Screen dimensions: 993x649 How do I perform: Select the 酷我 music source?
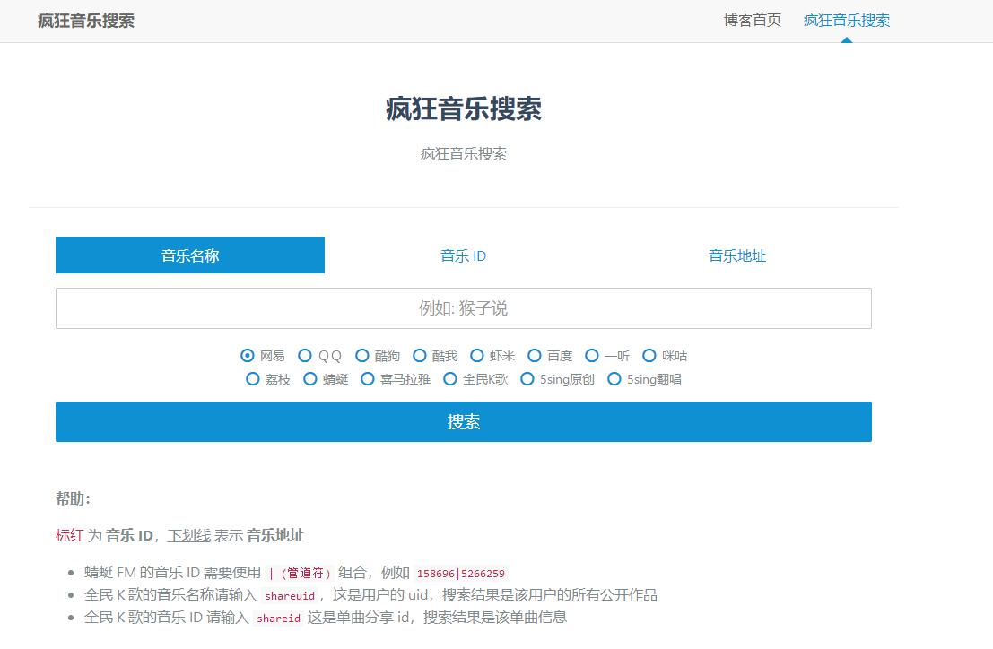[419, 356]
